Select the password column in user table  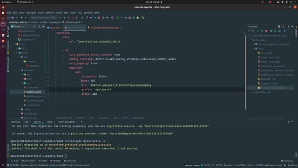tap(271, 66)
